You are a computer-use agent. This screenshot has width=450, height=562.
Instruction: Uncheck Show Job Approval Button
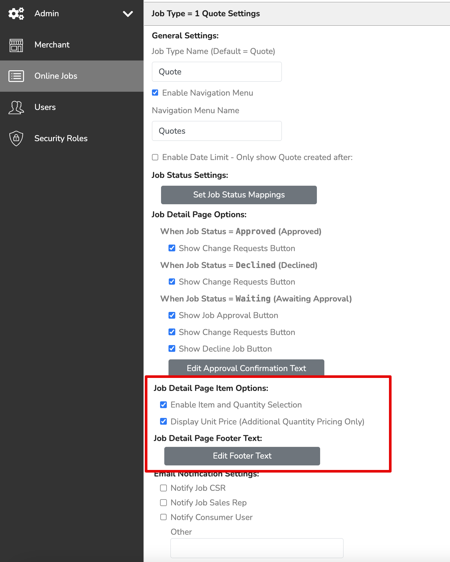(x=172, y=315)
